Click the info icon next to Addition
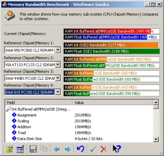Viewport: 164px width, 156px height. tap(14, 127)
